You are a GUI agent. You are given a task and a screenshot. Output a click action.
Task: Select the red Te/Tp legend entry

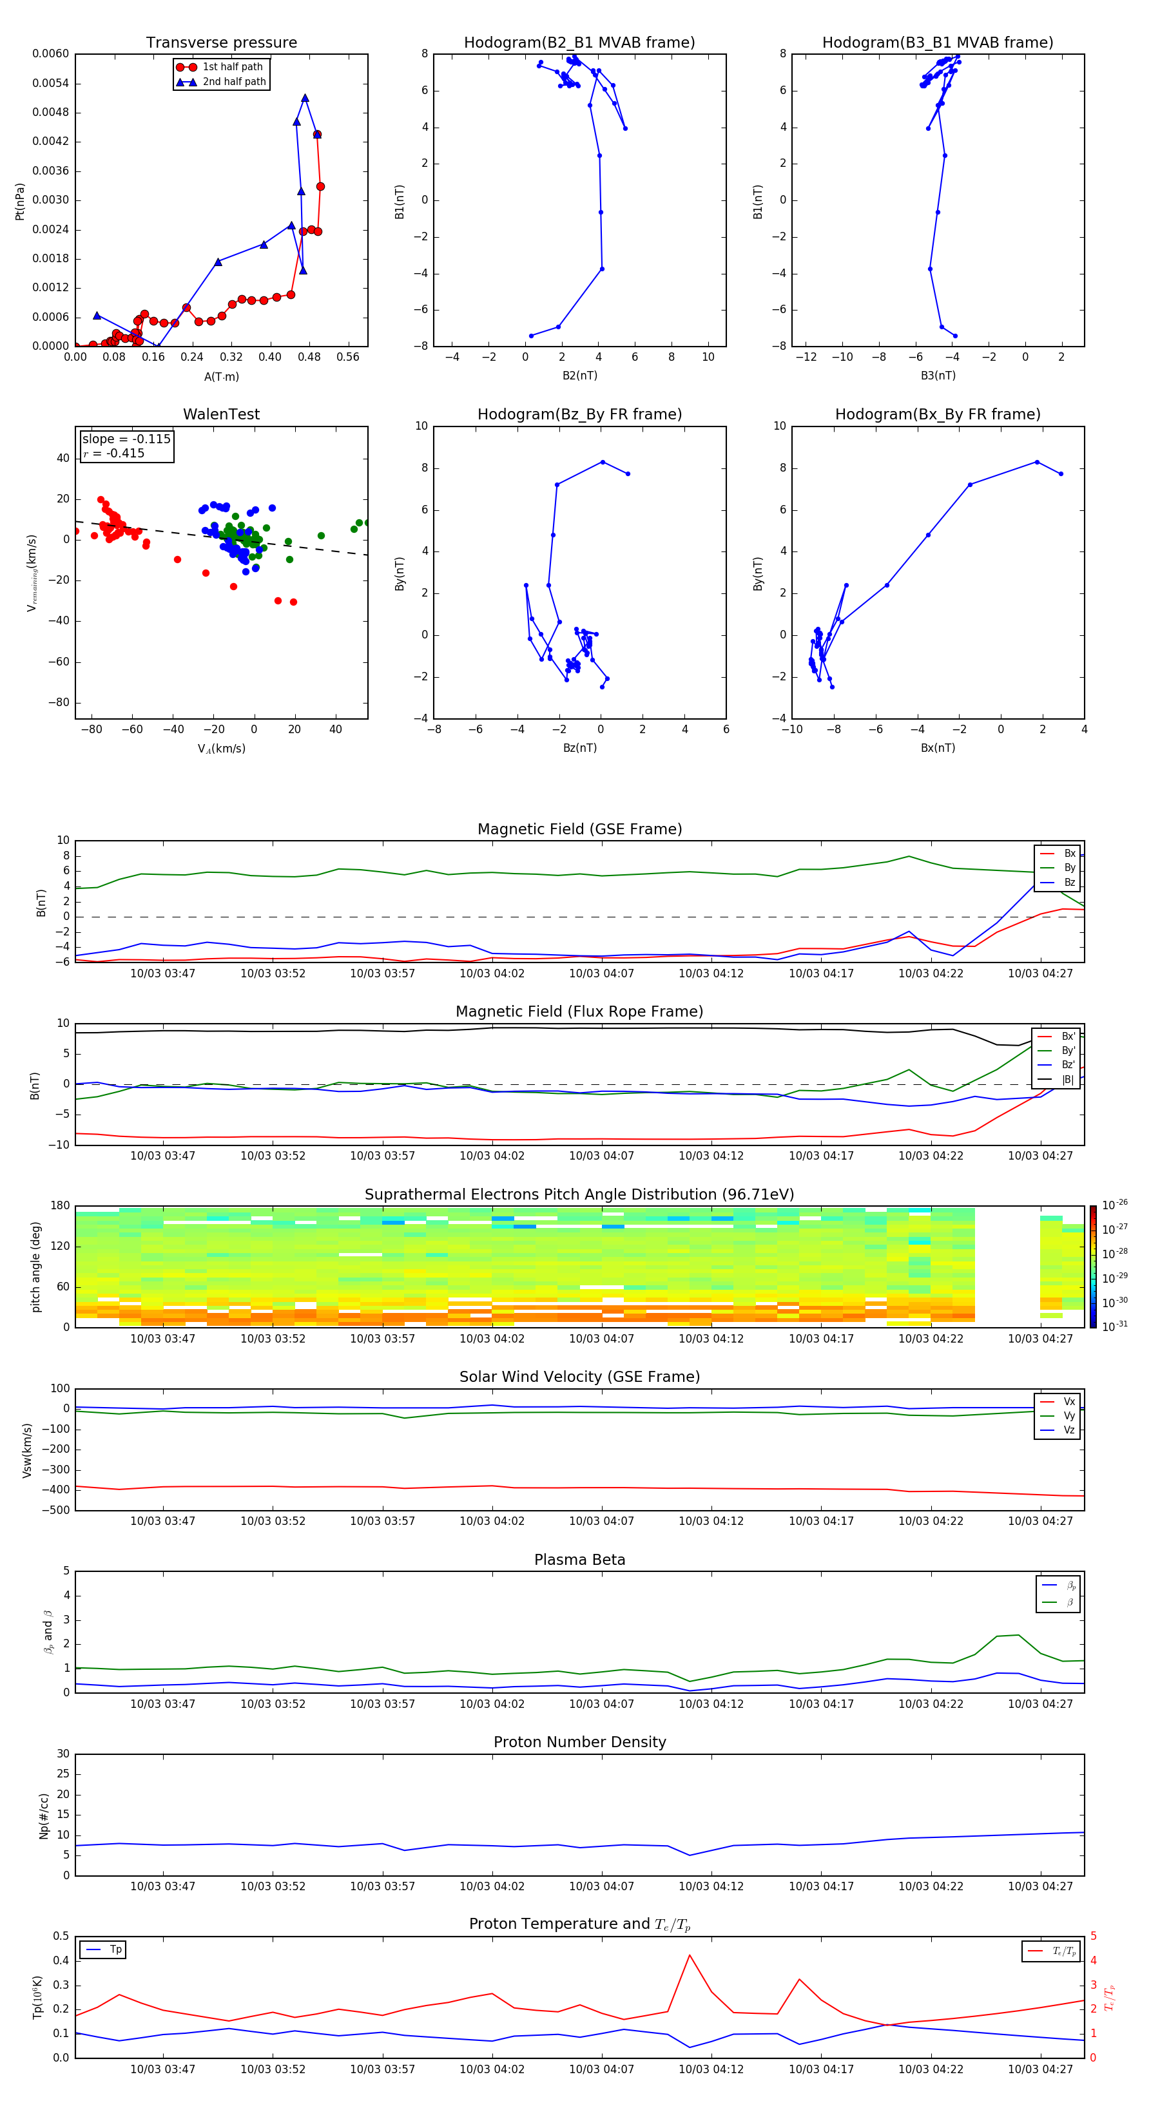(x=1052, y=1951)
